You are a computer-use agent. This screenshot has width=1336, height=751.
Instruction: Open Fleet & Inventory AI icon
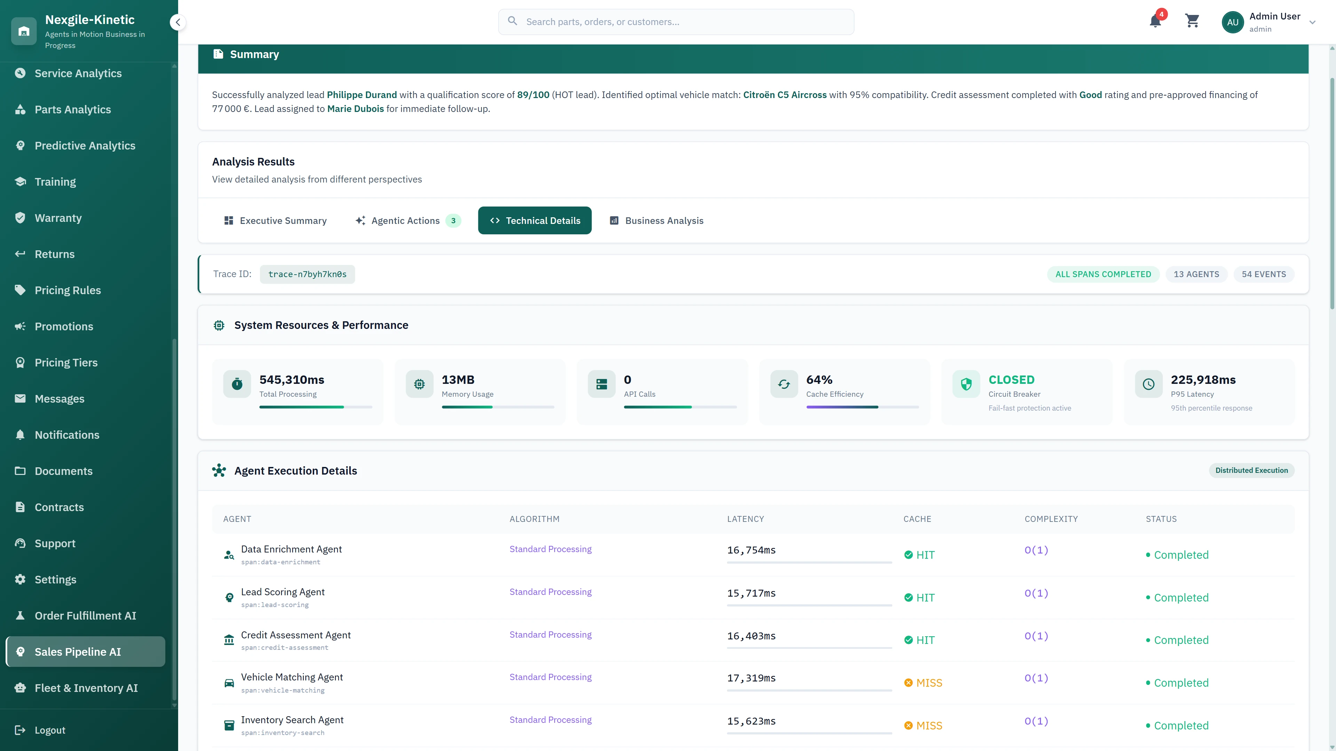pos(20,688)
